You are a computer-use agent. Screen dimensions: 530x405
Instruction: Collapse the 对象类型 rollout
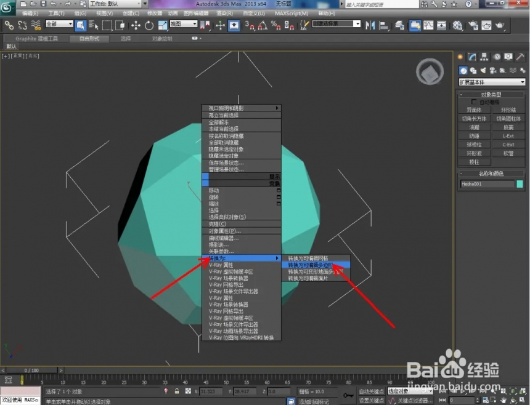pos(491,95)
